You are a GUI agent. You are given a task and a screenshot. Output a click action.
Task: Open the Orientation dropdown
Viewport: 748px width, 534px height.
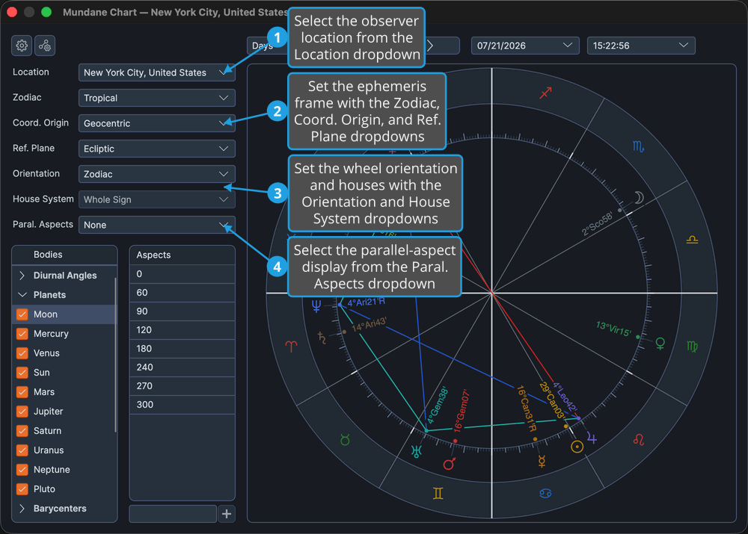point(157,174)
